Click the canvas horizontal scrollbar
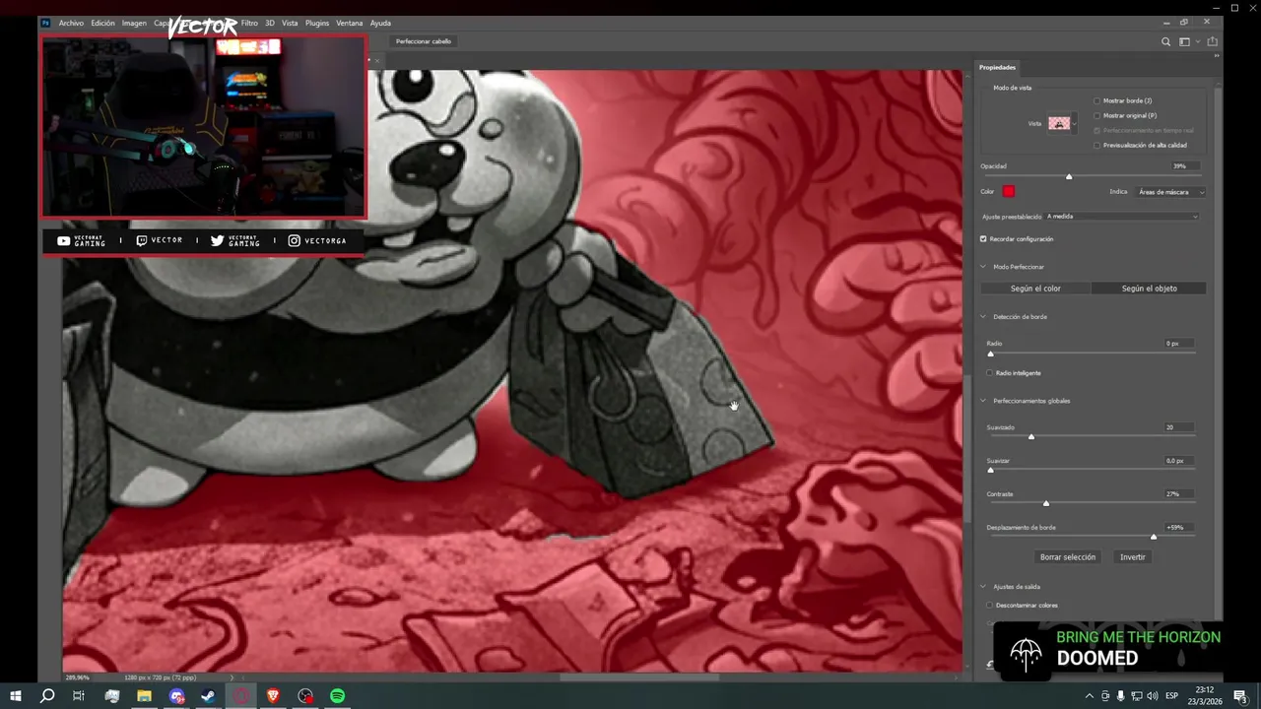 coord(639,677)
